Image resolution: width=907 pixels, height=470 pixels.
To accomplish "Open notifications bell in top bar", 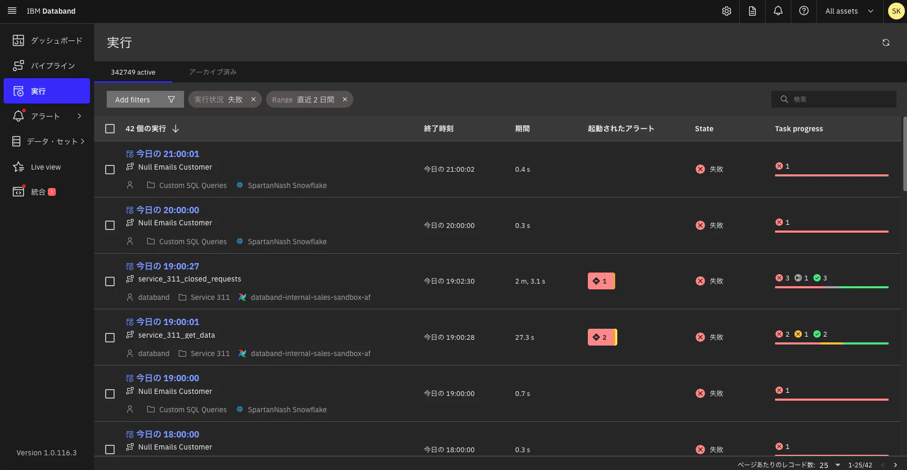I will tap(778, 11).
